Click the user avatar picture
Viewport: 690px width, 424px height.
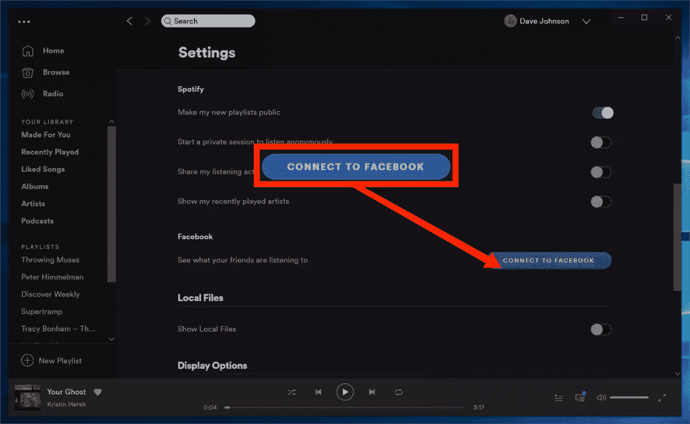pos(510,21)
